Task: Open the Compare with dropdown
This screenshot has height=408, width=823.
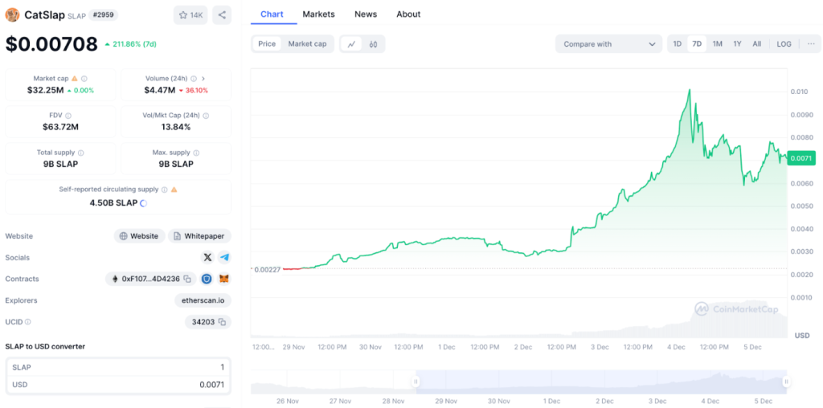Action: (x=608, y=44)
